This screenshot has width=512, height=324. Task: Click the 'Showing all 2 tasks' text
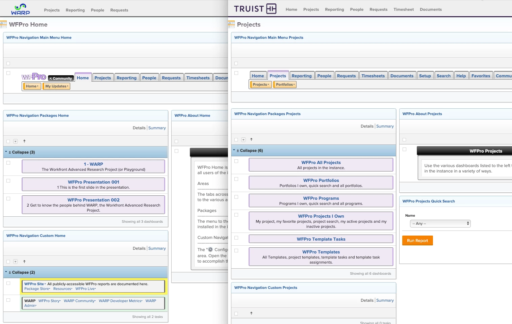click(148, 317)
